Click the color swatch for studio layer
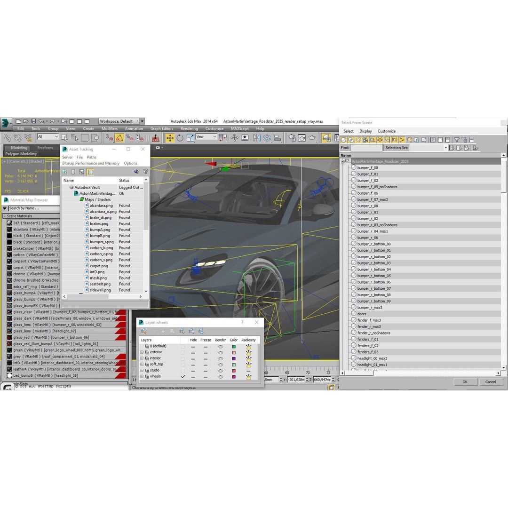This screenshot has height=508, width=508. click(234, 371)
